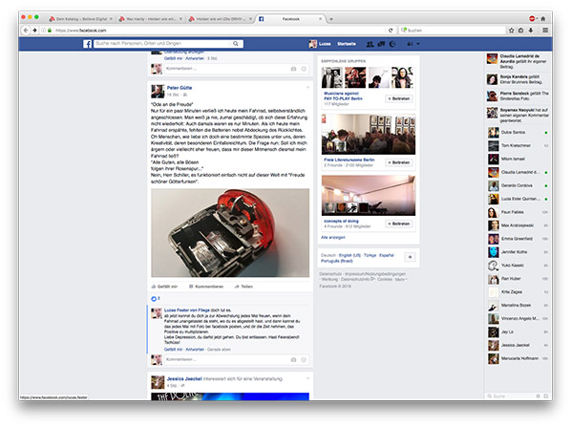
Task: Open options chevron on Jessica Jaeckel's post
Action: [307, 378]
